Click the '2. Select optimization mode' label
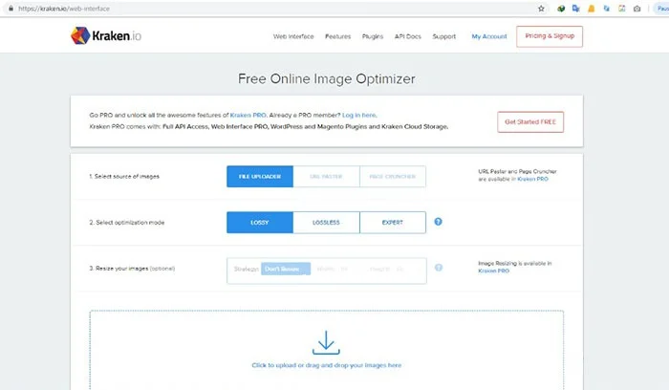Screen dimensions: 669x390 (x=127, y=223)
